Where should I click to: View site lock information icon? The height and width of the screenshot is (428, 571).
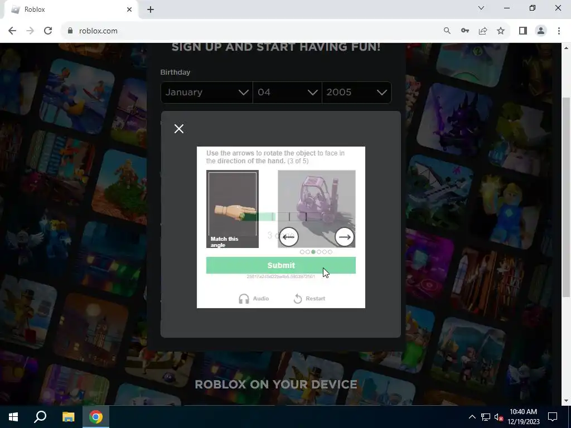tap(70, 31)
